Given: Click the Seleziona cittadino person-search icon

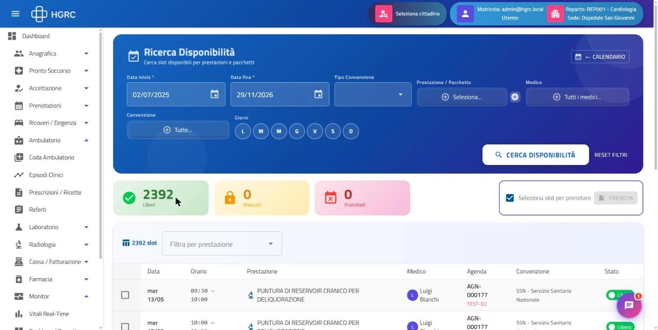Looking at the screenshot, I should [x=384, y=14].
